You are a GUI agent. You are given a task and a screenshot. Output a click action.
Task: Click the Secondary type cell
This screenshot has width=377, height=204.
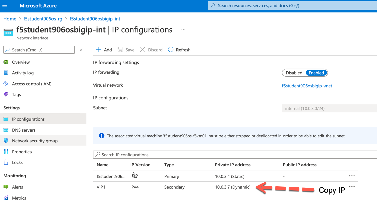[x=174, y=187]
